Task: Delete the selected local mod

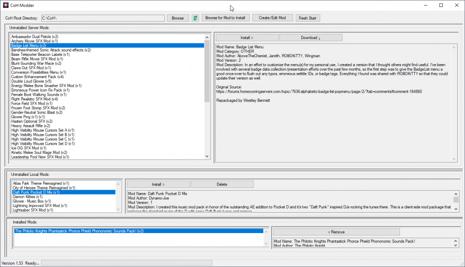Action: click(222, 184)
